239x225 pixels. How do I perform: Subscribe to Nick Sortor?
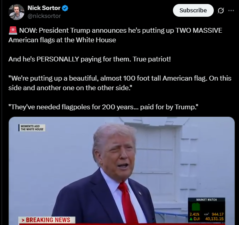[x=193, y=10]
